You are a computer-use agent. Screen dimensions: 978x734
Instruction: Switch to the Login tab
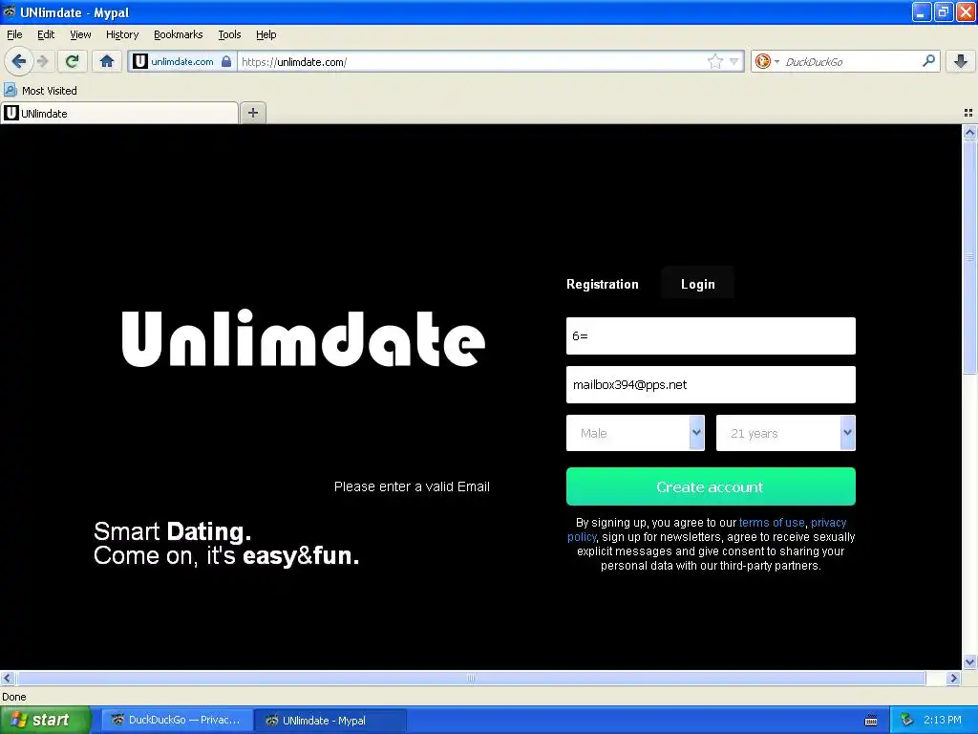(x=698, y=284)
